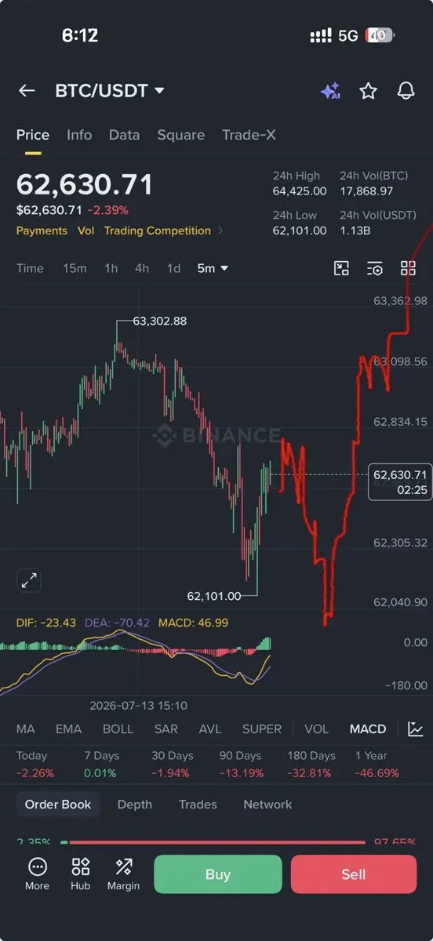Toggle the BOLL indicator
The width and height of the screenshot is (433, 941).
pyautogui.click(x=118, y=729)
